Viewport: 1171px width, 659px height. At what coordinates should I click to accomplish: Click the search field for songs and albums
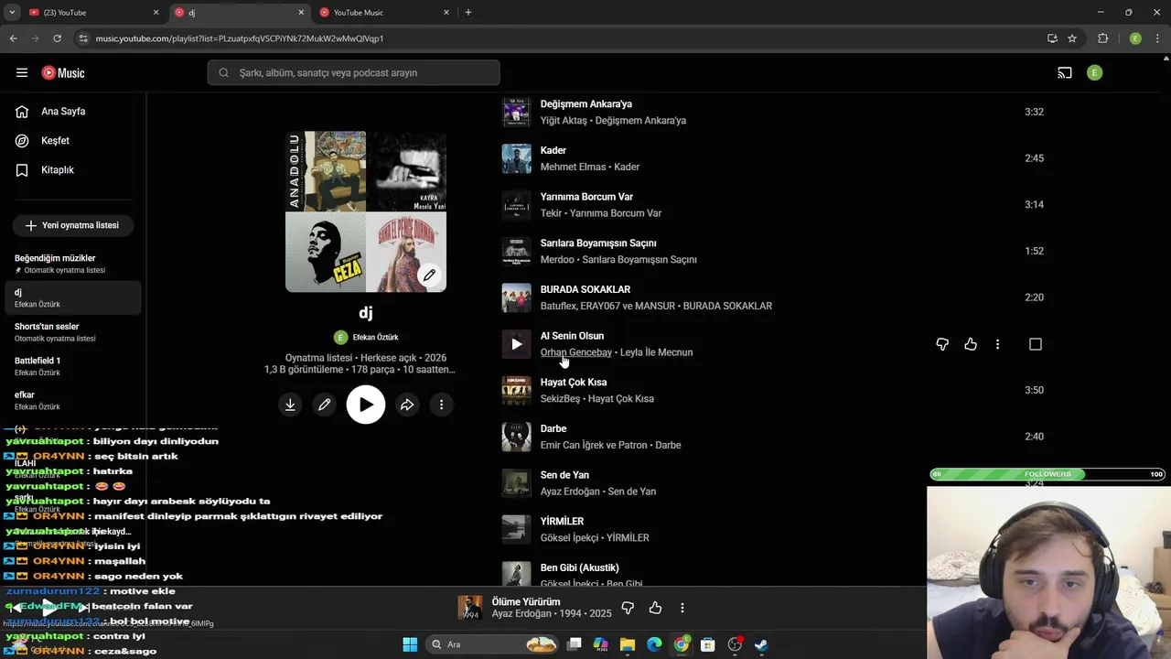[x=353, y=72]
